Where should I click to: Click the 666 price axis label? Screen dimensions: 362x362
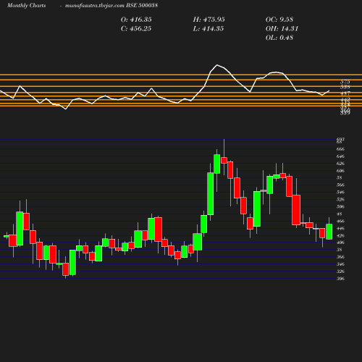coord(340,149)
